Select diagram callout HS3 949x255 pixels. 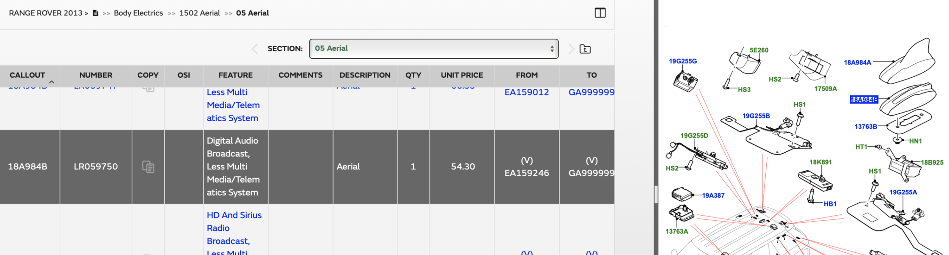(744, 89)
